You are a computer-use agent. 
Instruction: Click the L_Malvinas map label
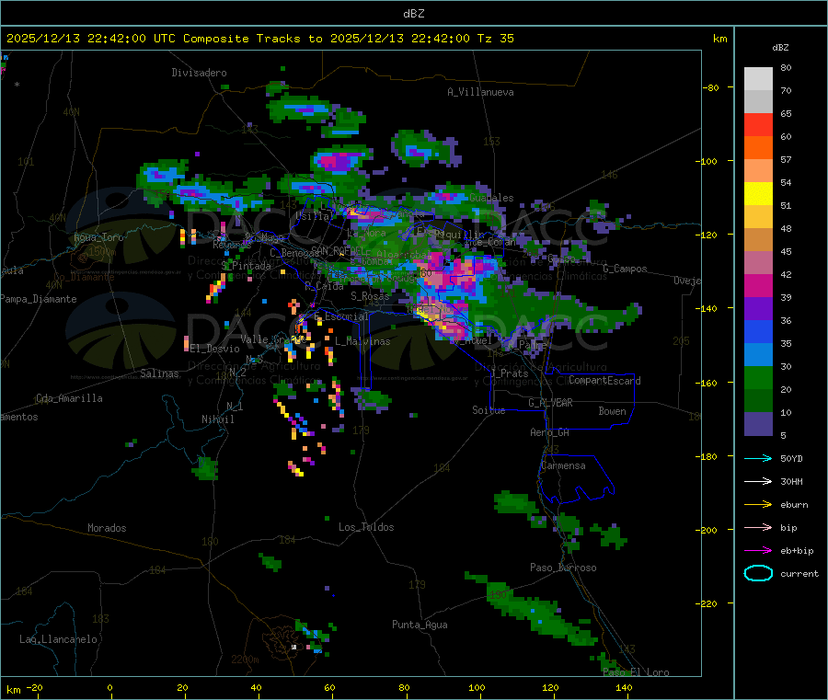(362, 341)
